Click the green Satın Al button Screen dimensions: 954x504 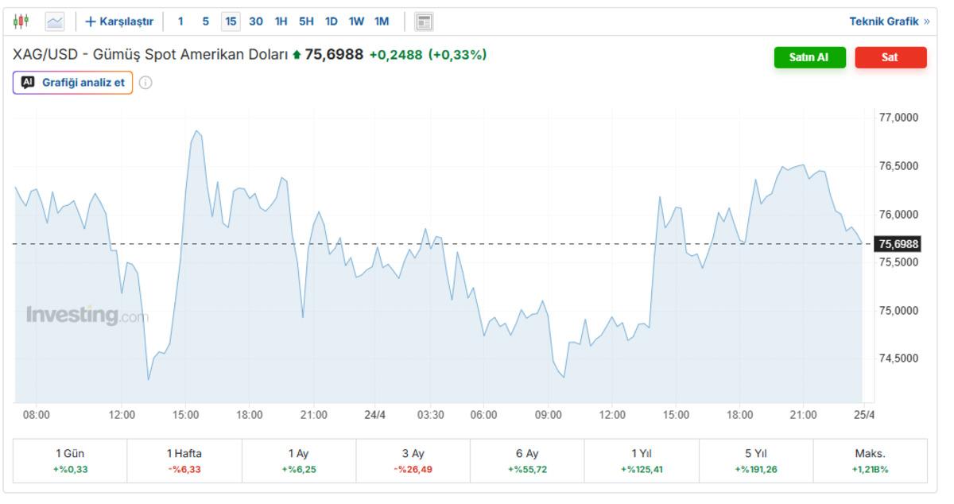(809, 57)
